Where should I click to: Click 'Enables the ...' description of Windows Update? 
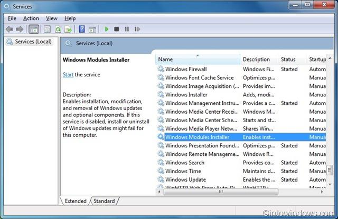pos(259,180)
